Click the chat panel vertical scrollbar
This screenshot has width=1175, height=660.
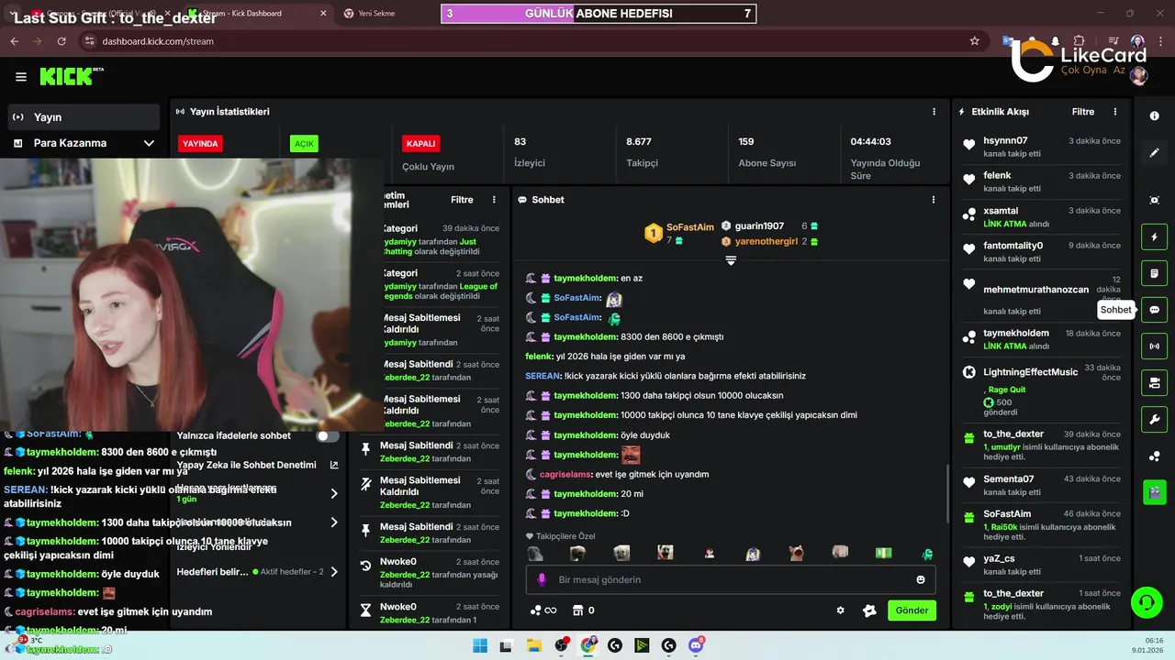947,493
